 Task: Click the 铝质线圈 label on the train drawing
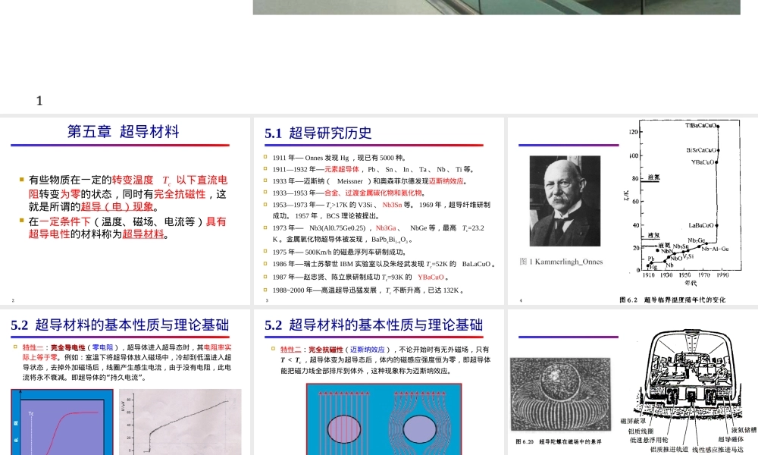pos(641,431)
